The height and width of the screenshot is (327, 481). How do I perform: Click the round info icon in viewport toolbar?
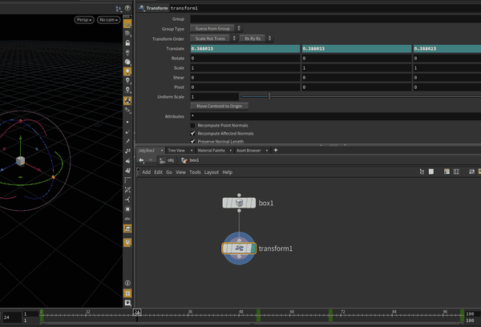[x=127, y=283]
